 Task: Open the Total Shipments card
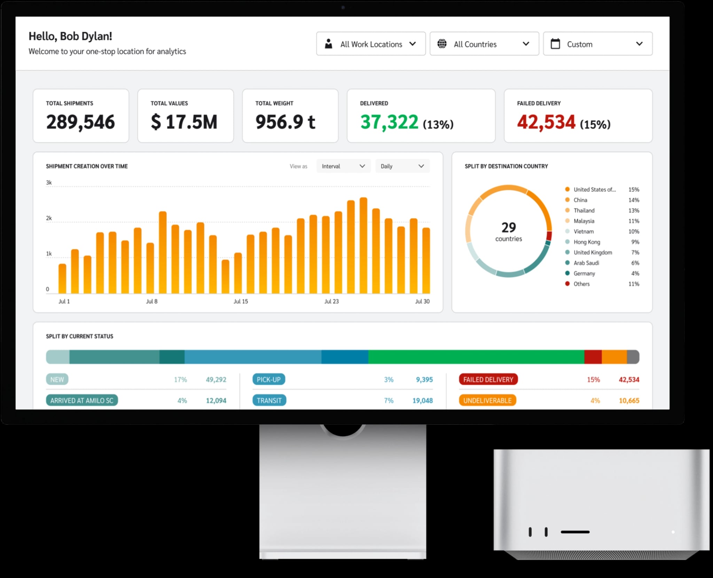[81, 116]
